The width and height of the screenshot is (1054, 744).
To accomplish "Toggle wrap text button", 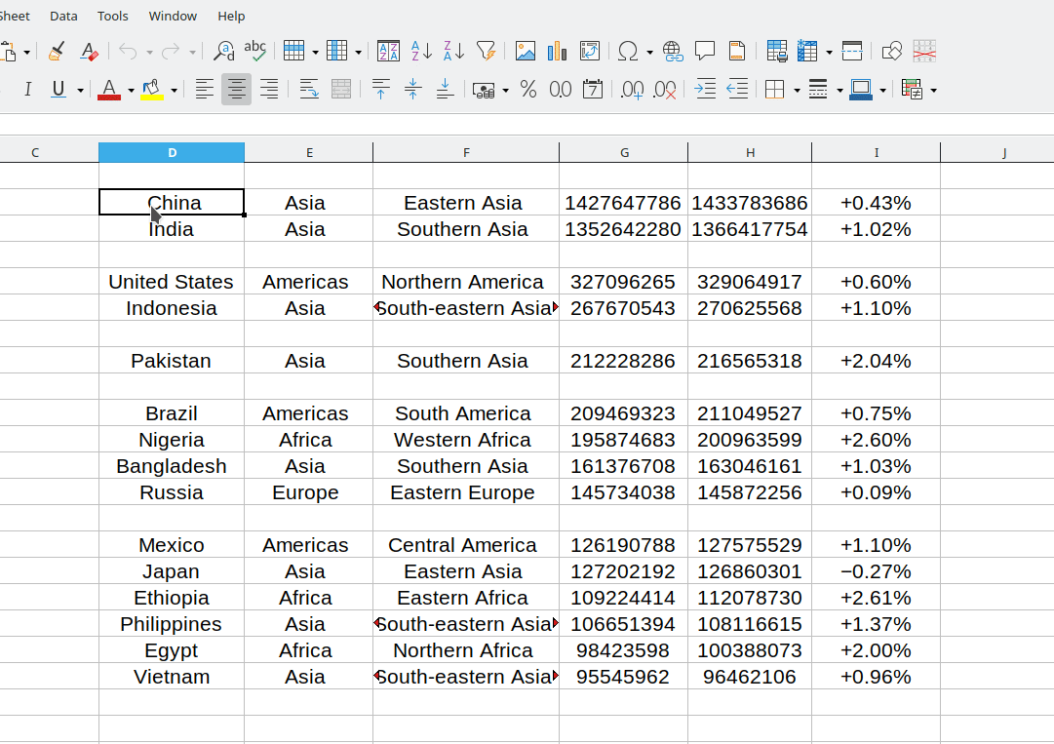I will 309,90.
